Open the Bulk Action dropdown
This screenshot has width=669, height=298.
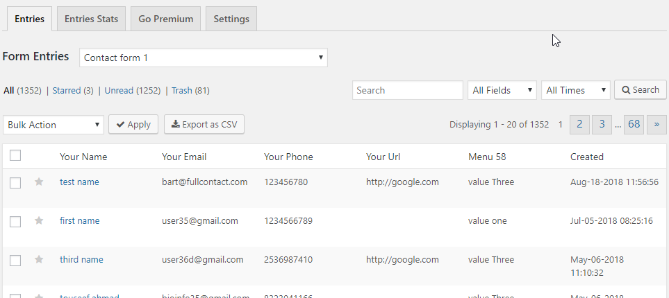[53, 125]
